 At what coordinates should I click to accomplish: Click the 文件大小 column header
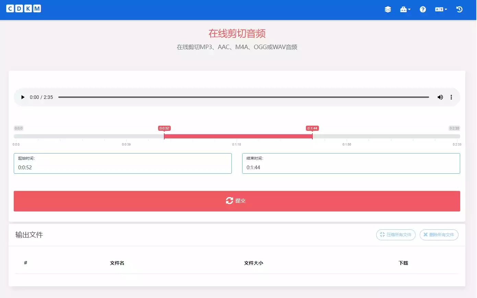coord(253,263)
